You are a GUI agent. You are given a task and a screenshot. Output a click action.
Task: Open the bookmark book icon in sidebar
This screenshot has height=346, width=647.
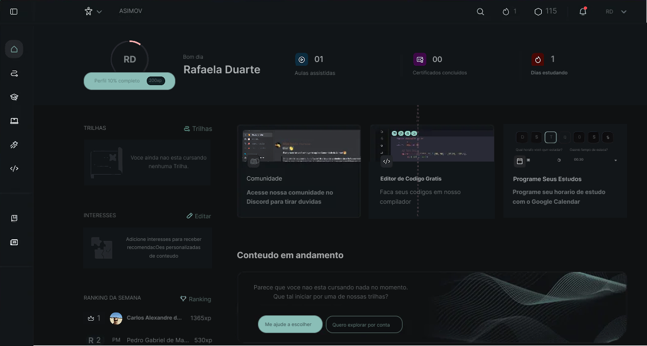pos(14,218)
